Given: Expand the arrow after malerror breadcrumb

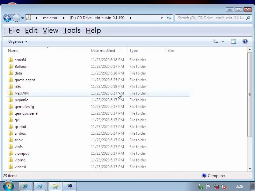Looking at the screenshot, I should point(63,18).
